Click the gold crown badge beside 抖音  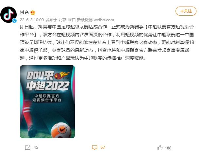pos(33,12)
